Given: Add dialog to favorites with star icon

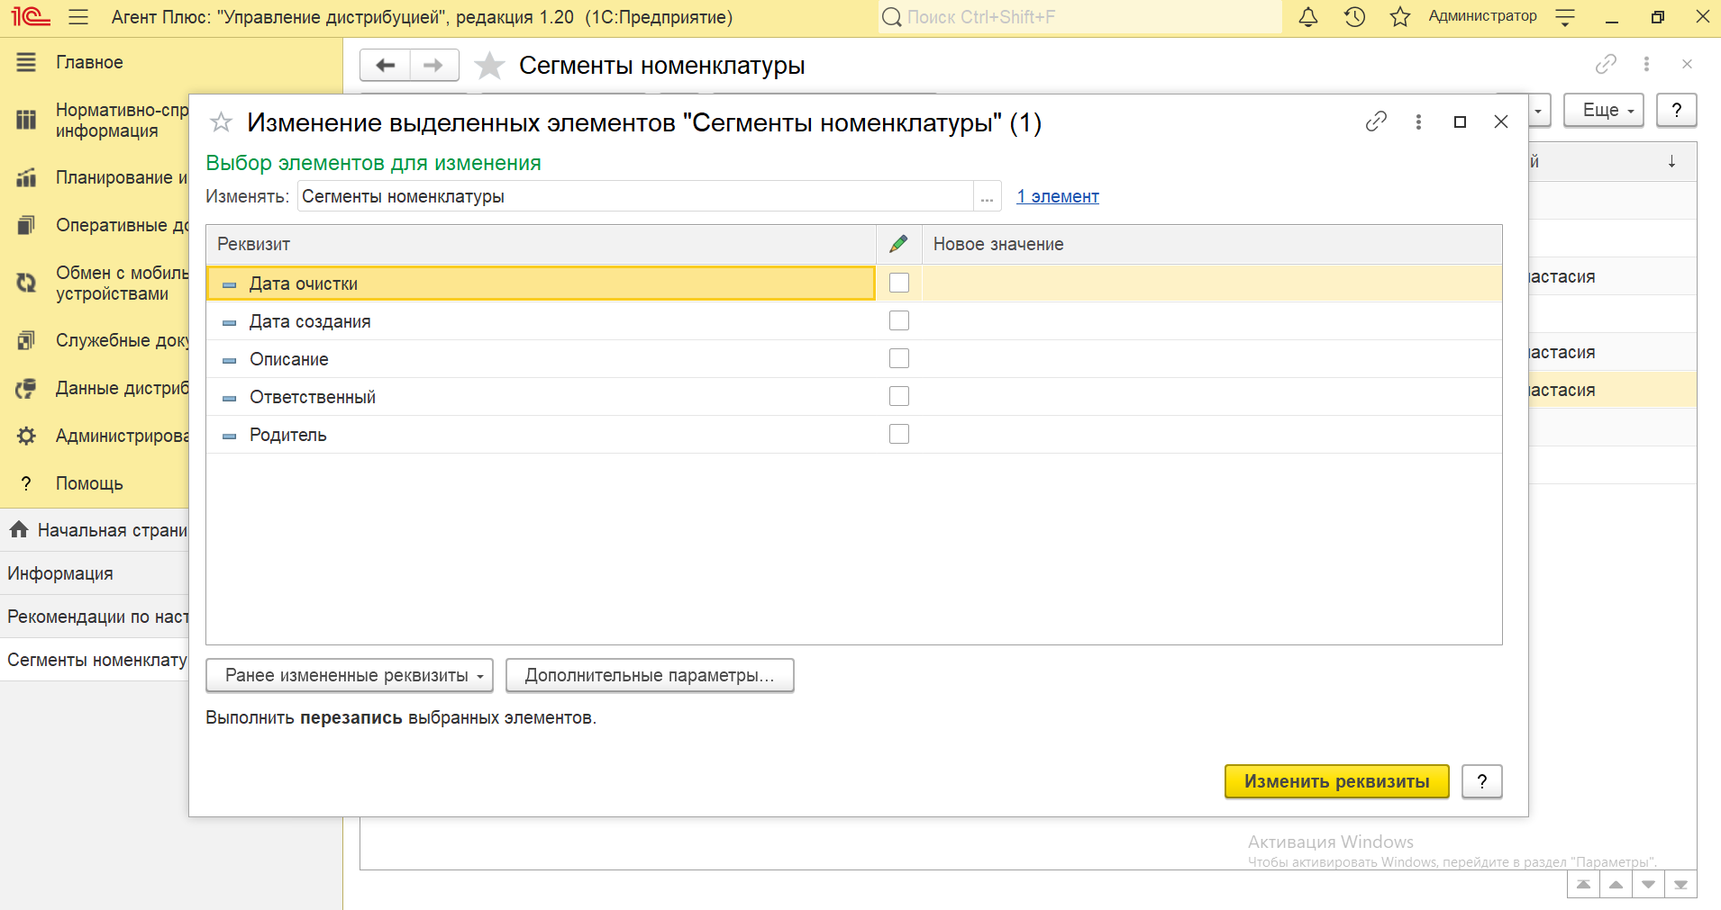Looking at the screenshot, I should (x=221, y=122).
